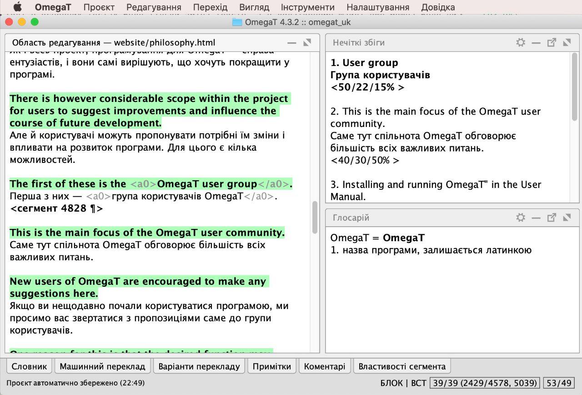The image size is (582, 395).
Task: Click the glossary entry 'OmegaT = OmegaT'
Action: click(377, 238)
